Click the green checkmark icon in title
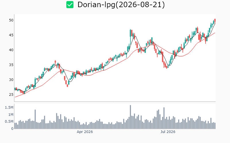Viewport: 230px width, 143px height. click(x=70, y=5)
